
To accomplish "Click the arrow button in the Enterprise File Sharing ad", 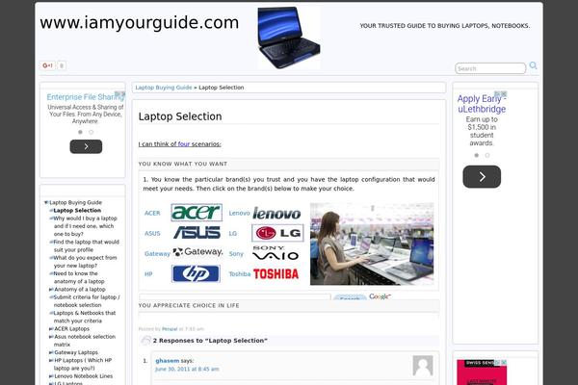I will [86, 146].
